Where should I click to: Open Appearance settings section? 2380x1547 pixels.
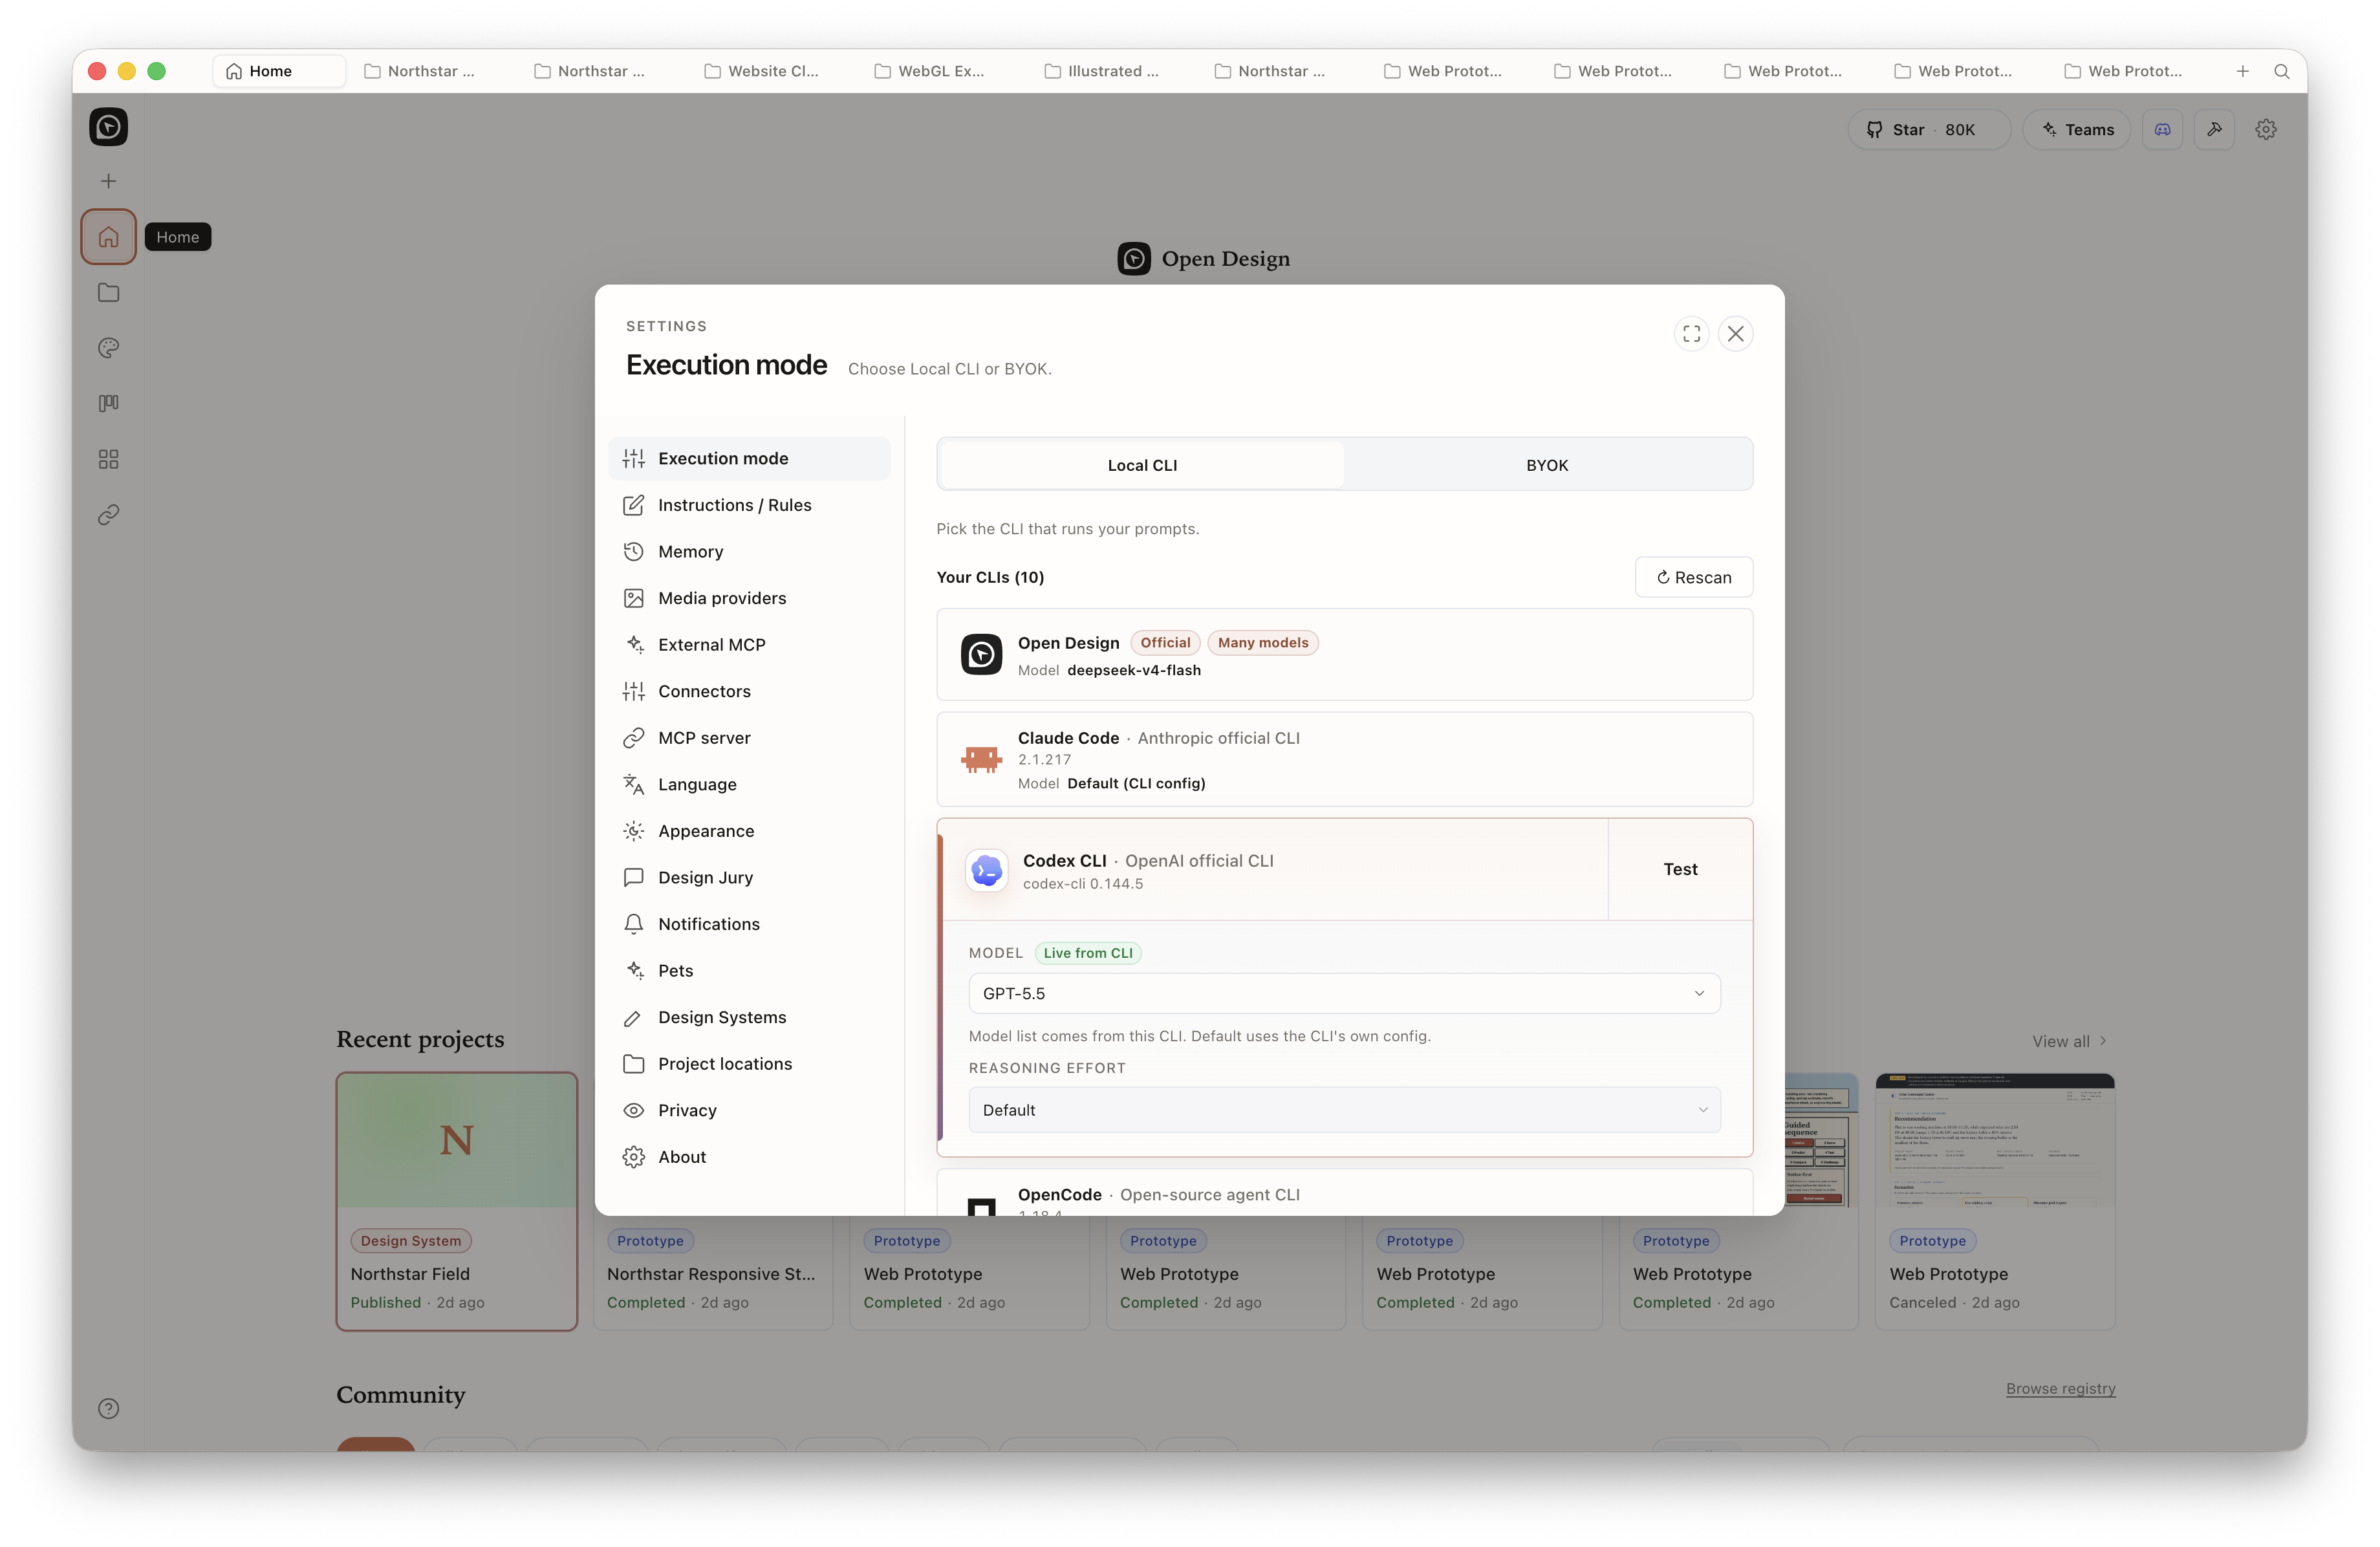[x=749, y=831]
